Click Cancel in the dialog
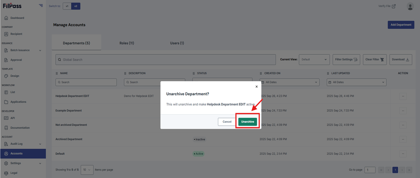The width and height of the screenshot is (420, 178). (x=227, y=121)
